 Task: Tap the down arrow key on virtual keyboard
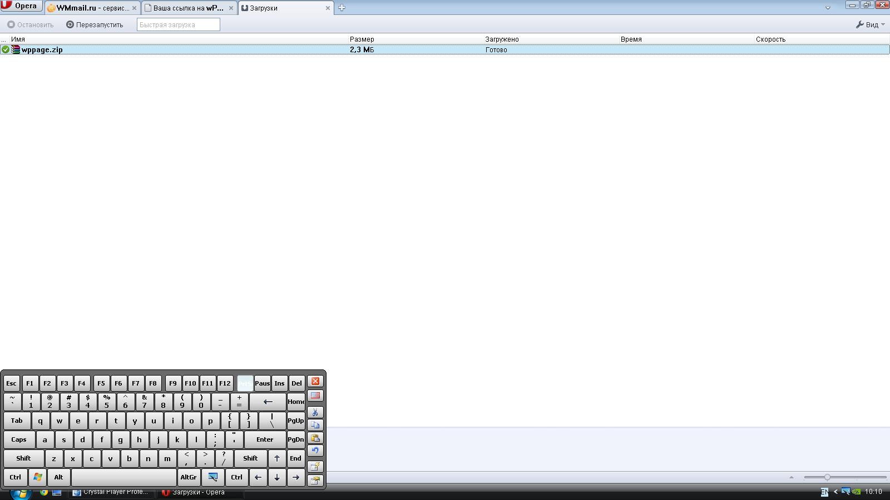pyautogui.click(x=276, y=477)
